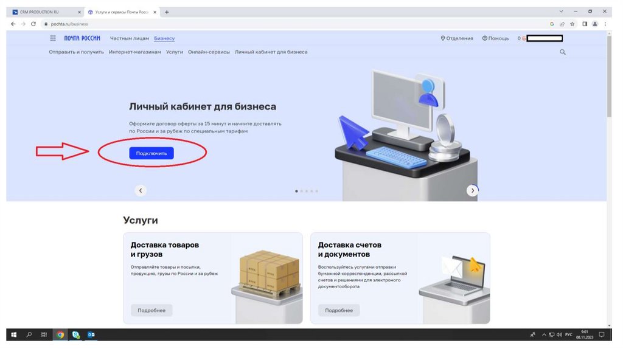Click the Отделения link
The width and height of the screenshot is (623, 349).
coord(456,38)
